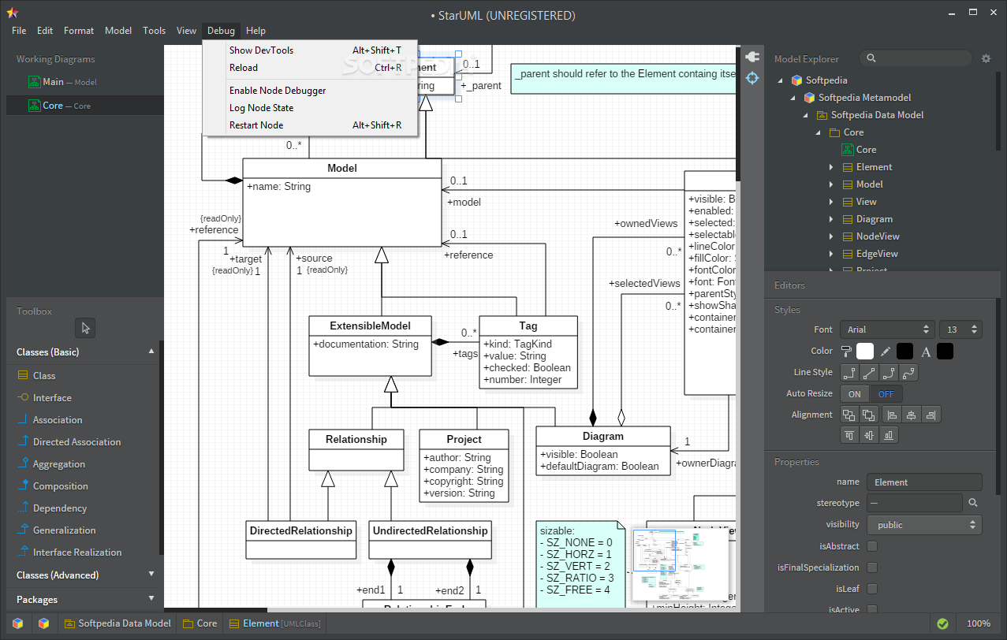This screenshot has height=640, width=1007.
Task: Click the crosshair locate icon beside diagram
Action: 752,78
